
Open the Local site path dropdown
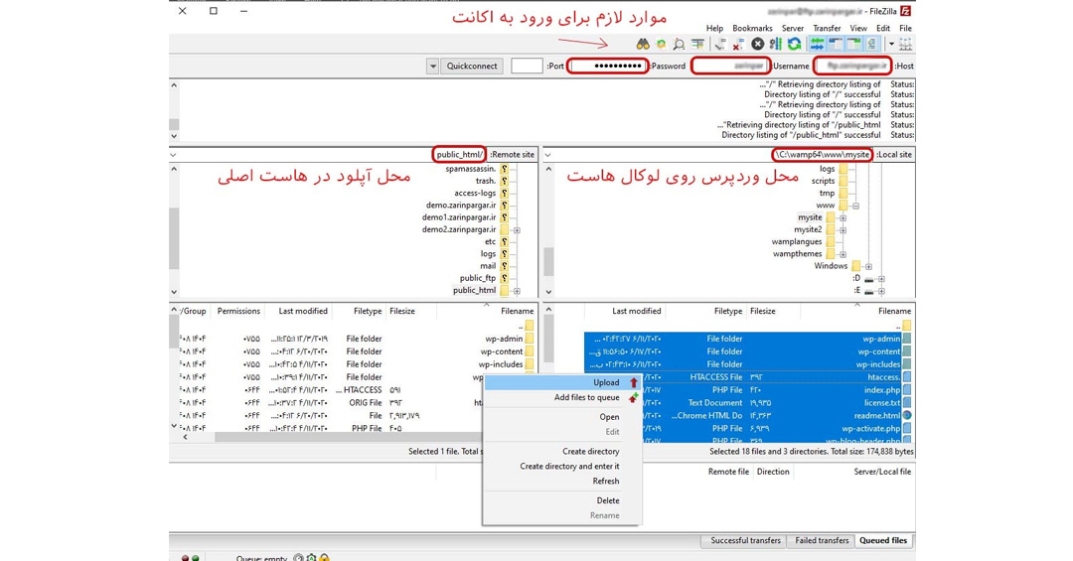click(x=547, y=155)
